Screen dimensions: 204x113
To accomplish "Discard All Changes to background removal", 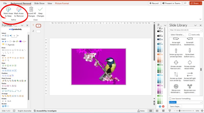I will [31, 12].
